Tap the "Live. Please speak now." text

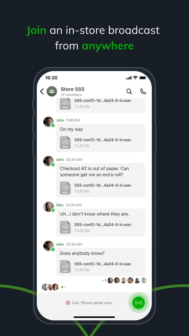[92, 303]
